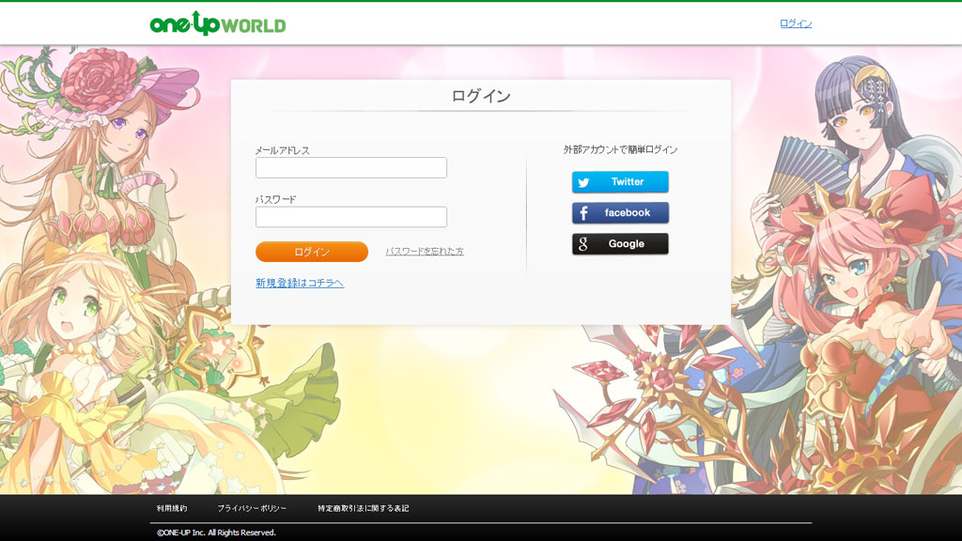The image size is (962, 541).
Task: Click the Twitter bird icon
Action: (583, 182)
